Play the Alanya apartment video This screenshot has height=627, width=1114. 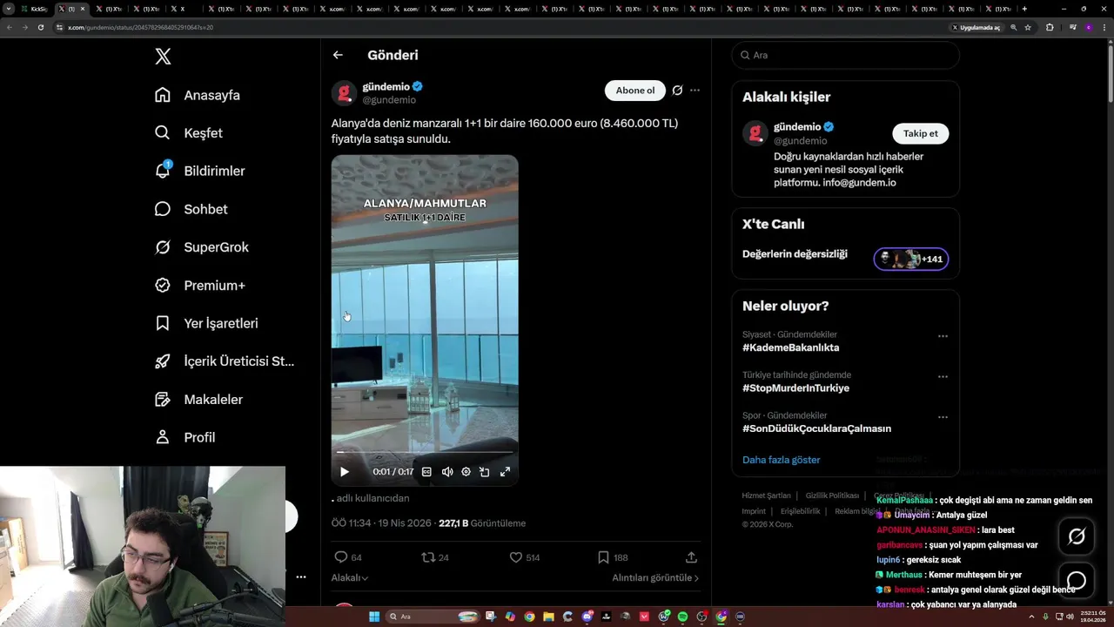[345, 472]
